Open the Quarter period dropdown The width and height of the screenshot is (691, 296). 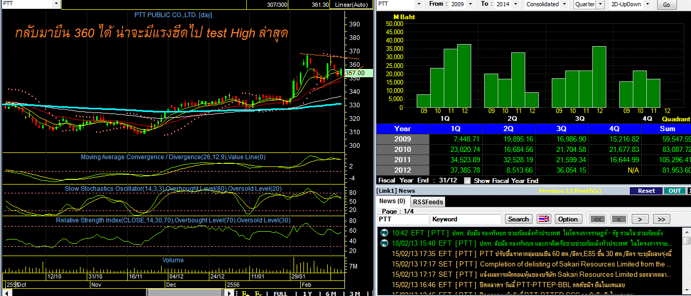coord(601,4)
